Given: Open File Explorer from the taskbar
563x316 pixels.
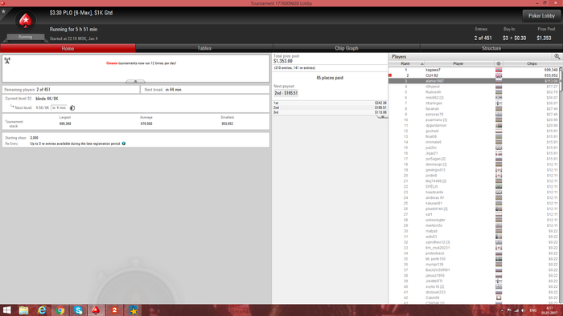Looking at the screenshot, I should (23, 310).
